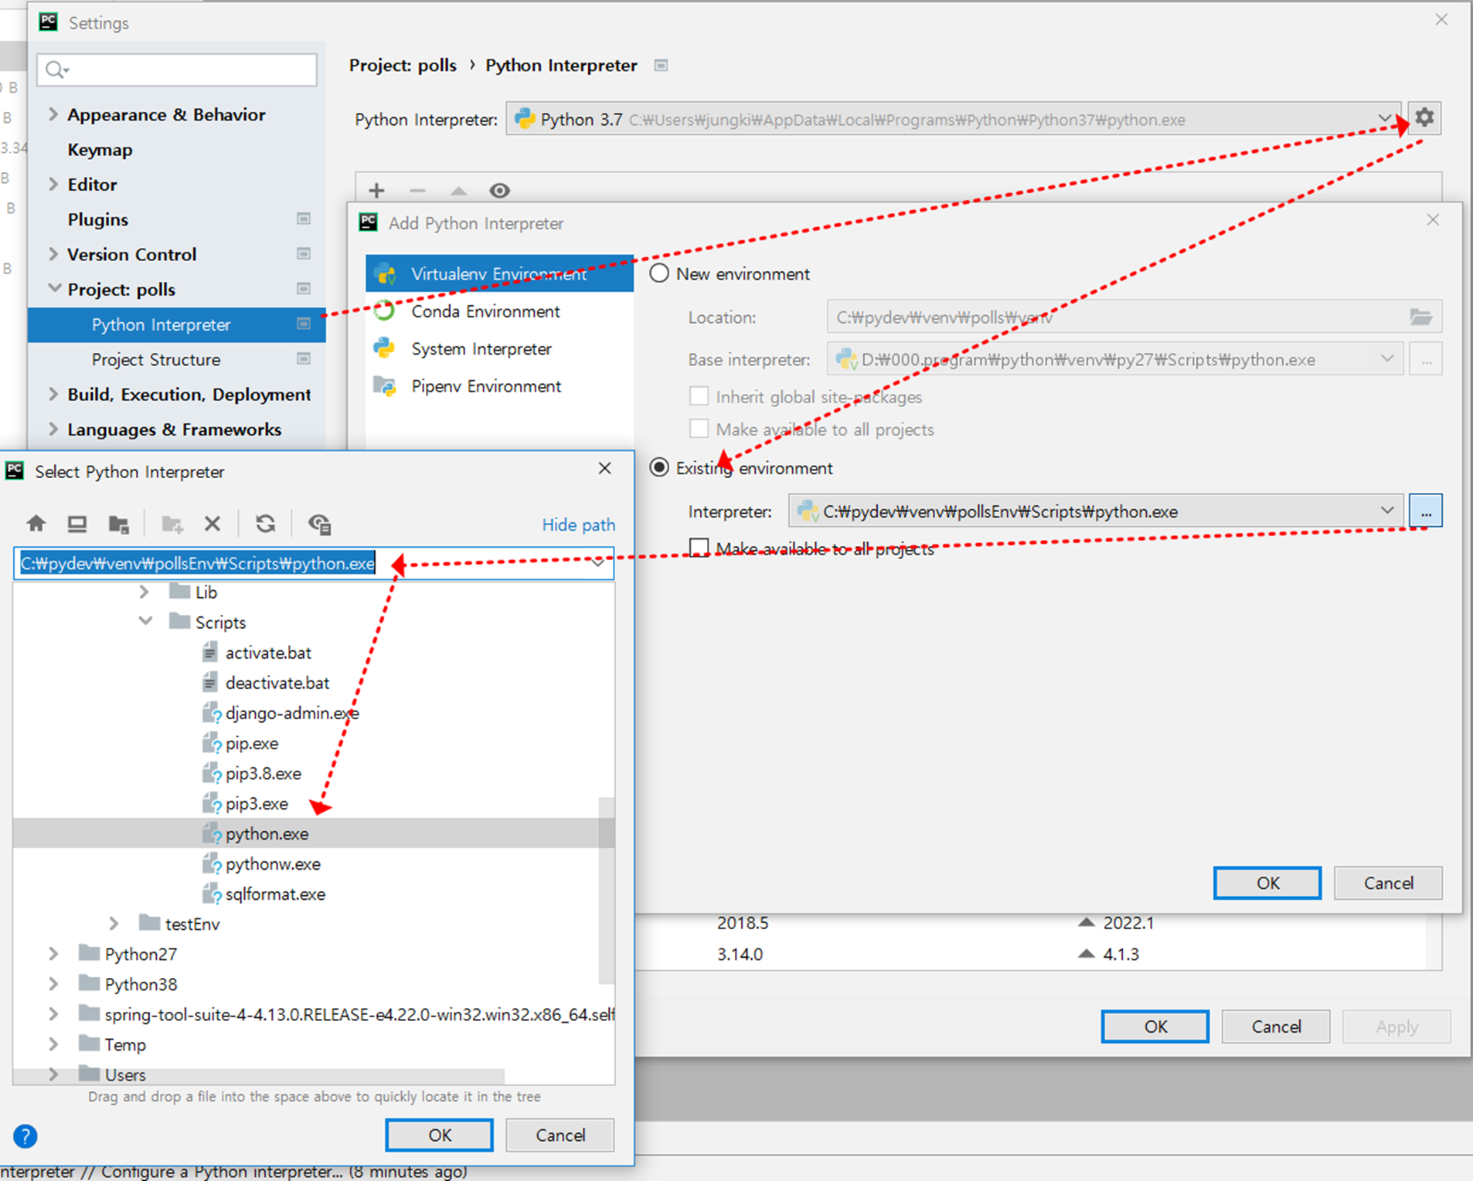Click the delete X icon in file chooser
1473x1181 pixels.
(213, 524)
